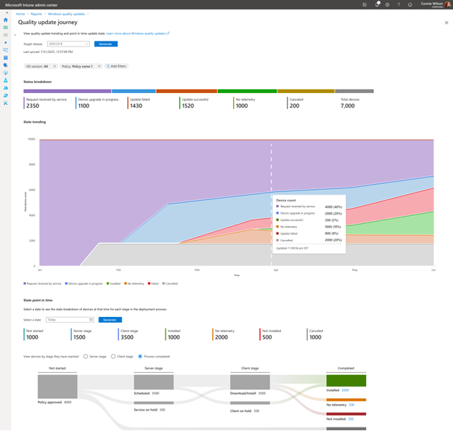
Task: Open Connie Wilson account avatar
Action: [447, 4]
